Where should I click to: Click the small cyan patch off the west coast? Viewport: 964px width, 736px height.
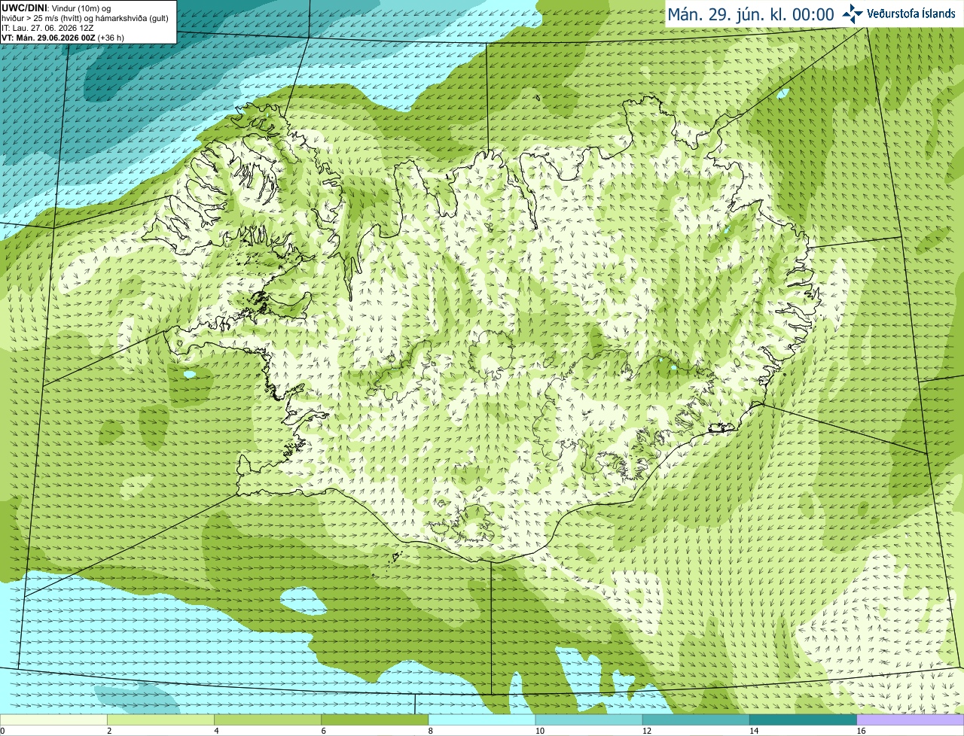click(189, 374)
